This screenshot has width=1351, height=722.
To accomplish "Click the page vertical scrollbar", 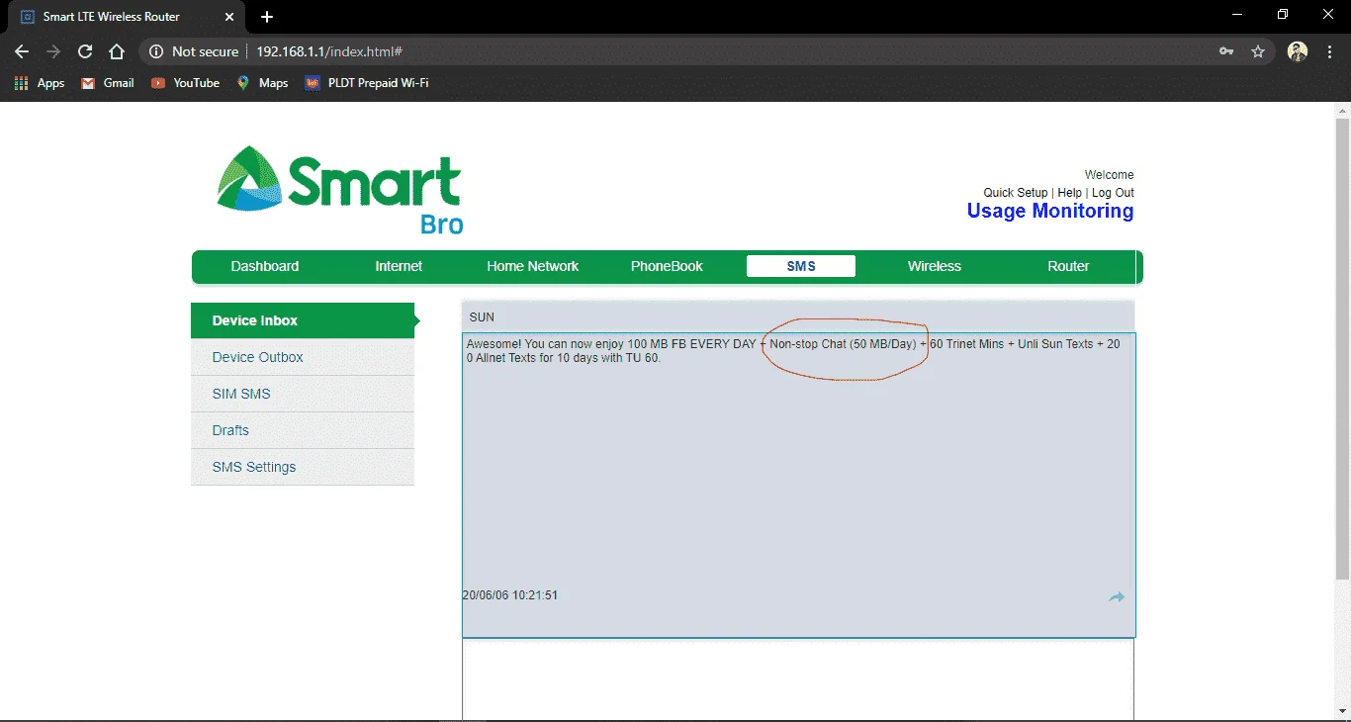I will [1342, 348].
